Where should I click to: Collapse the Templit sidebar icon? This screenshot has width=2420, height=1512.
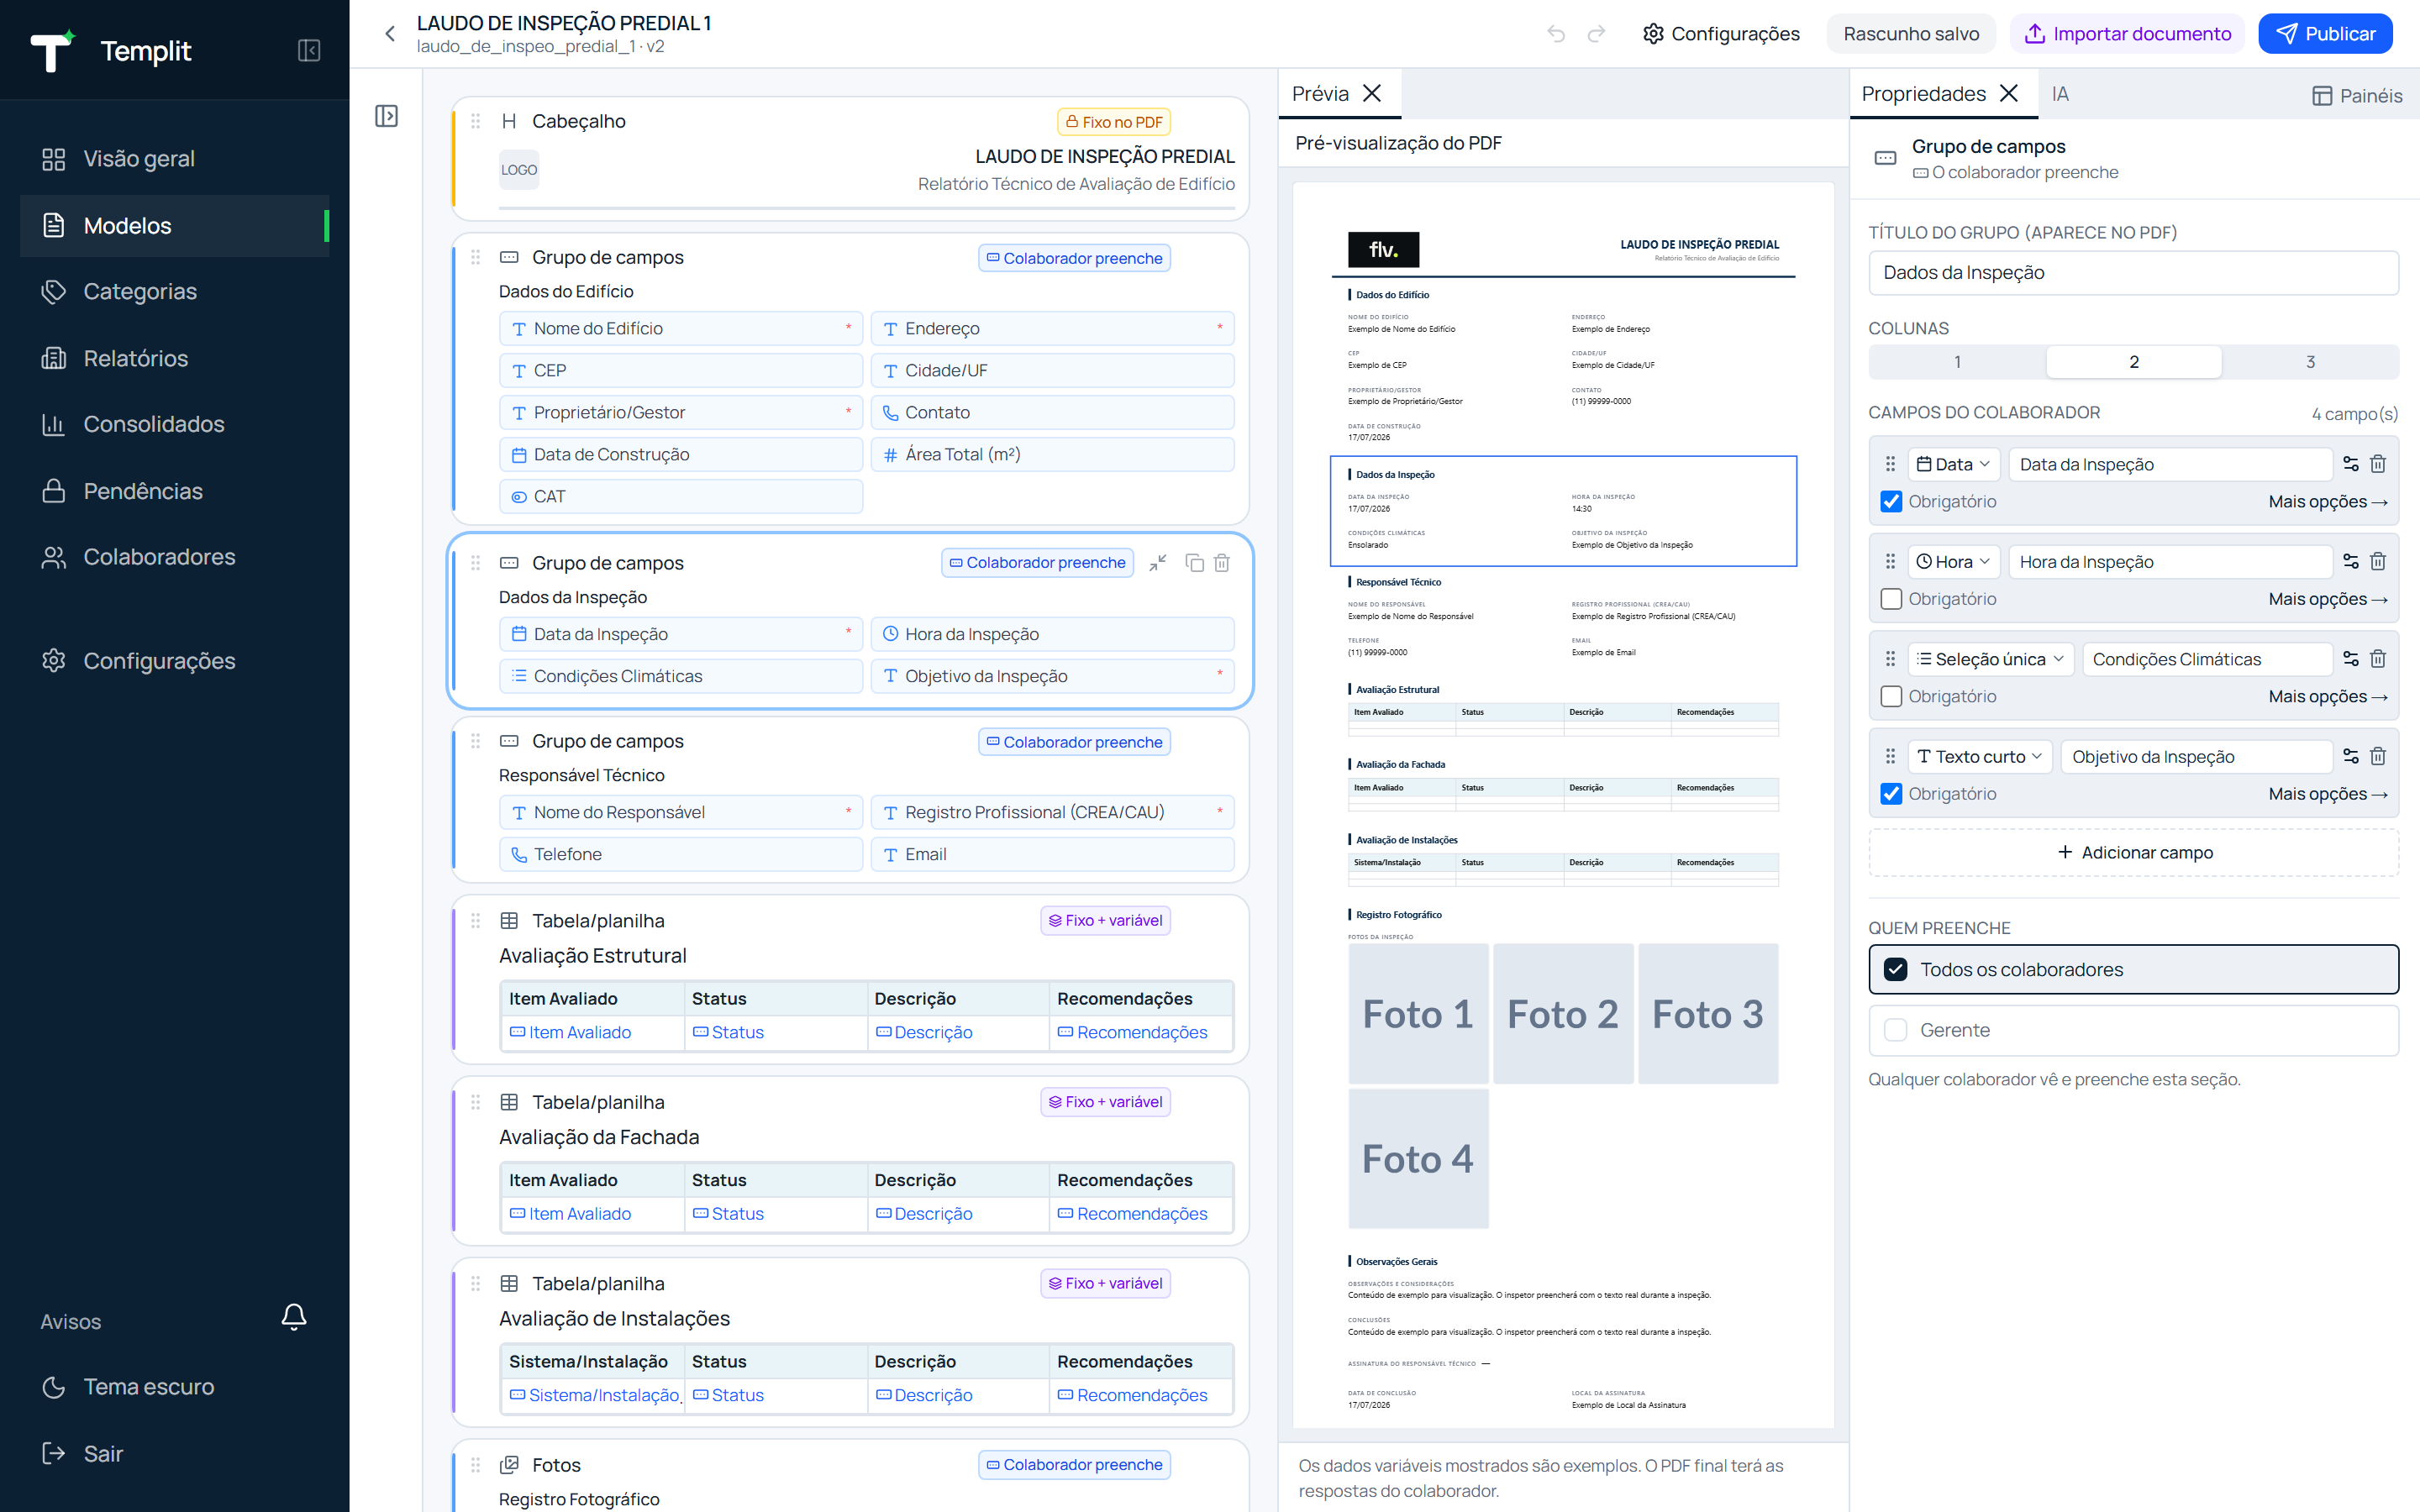pyautogui.click(x=309, y=50)
